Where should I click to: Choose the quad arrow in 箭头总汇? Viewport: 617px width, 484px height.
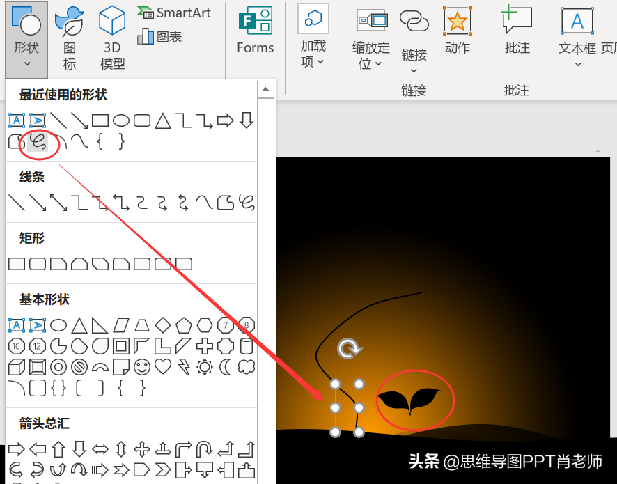[141, 449]
